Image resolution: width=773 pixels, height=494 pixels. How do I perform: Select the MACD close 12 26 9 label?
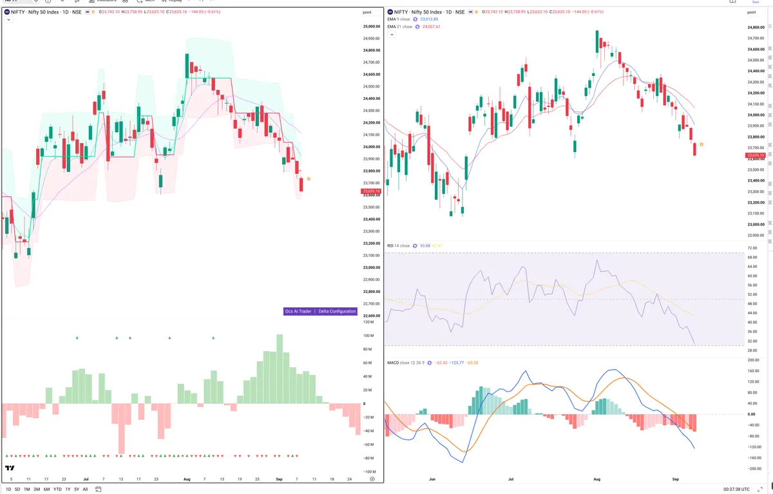click(407, 363)
